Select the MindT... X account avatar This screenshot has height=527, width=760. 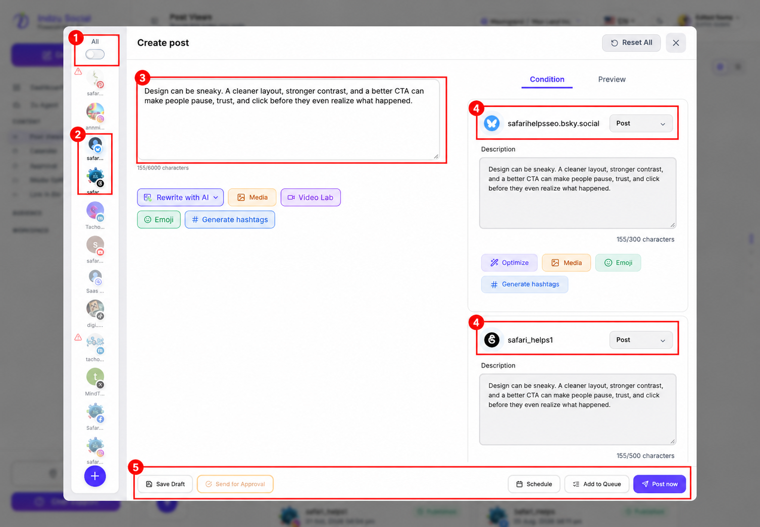point(95,378)
